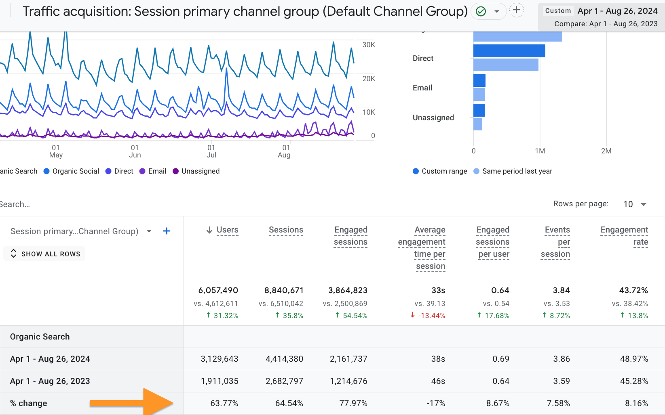Click users value 3,129,643

tap(220, 359)
